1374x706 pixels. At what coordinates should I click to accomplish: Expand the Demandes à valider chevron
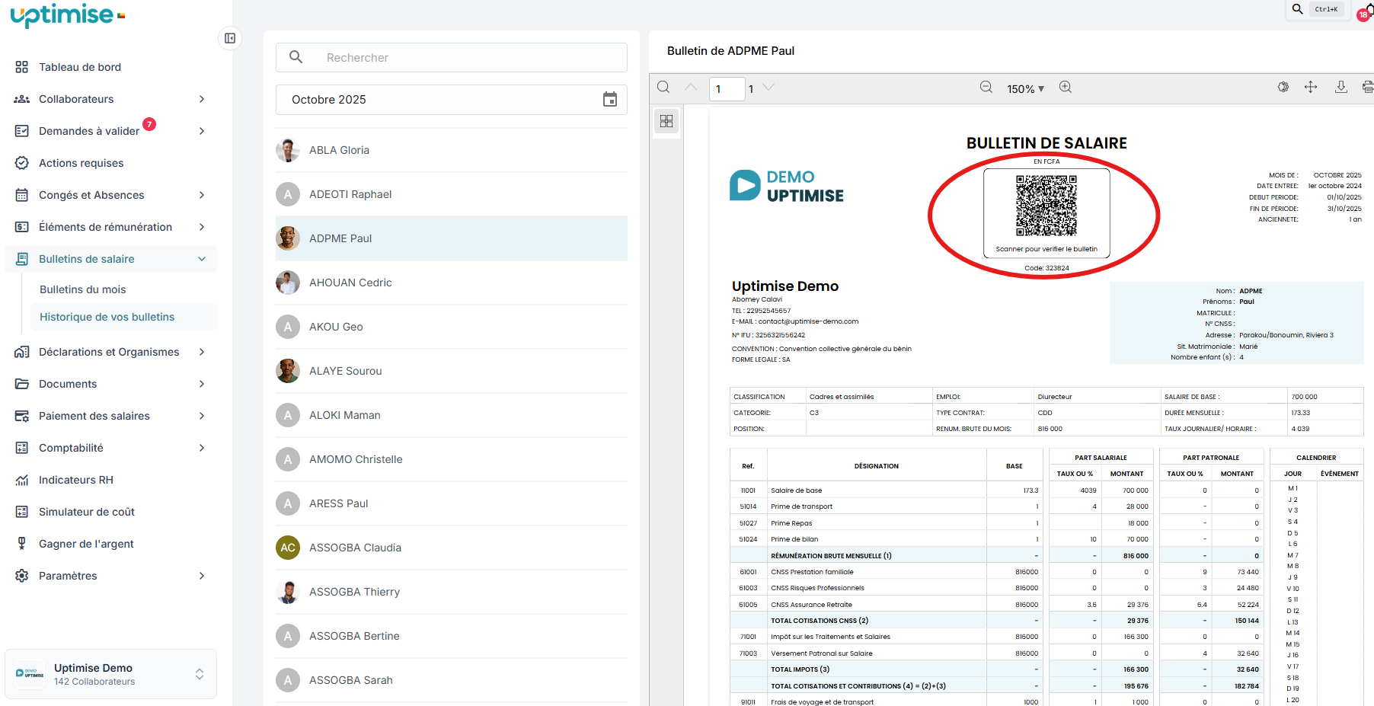pos(202,131)
